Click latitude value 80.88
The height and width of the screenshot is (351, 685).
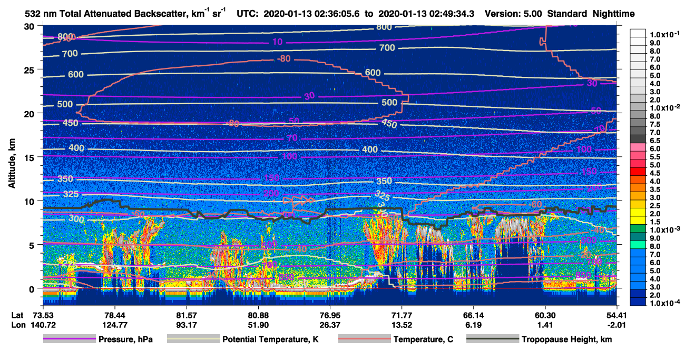258,315
